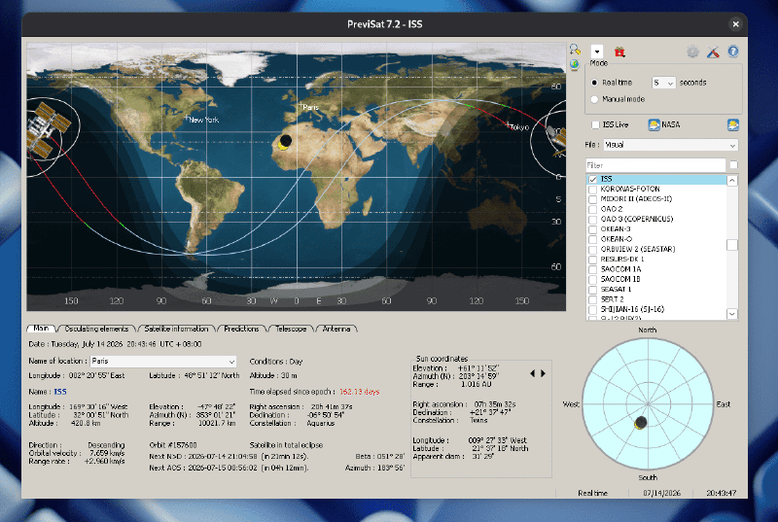Image resolution: width=778 pixels, height=522 pixels.
Task: Select OAO 3 (COPERNICUS) in list
Action: click(x=637, y=219)
